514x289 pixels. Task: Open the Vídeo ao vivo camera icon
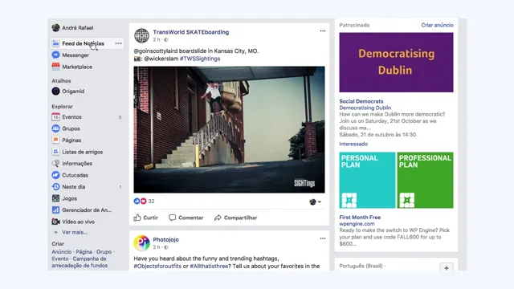pyautogui.click(x=55, y=222)
